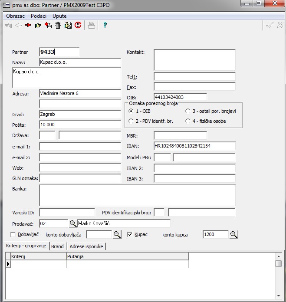The width and height of the screenshot is (286, 302).
Task: Click the Kriterij column header
Action: [39, 256]
